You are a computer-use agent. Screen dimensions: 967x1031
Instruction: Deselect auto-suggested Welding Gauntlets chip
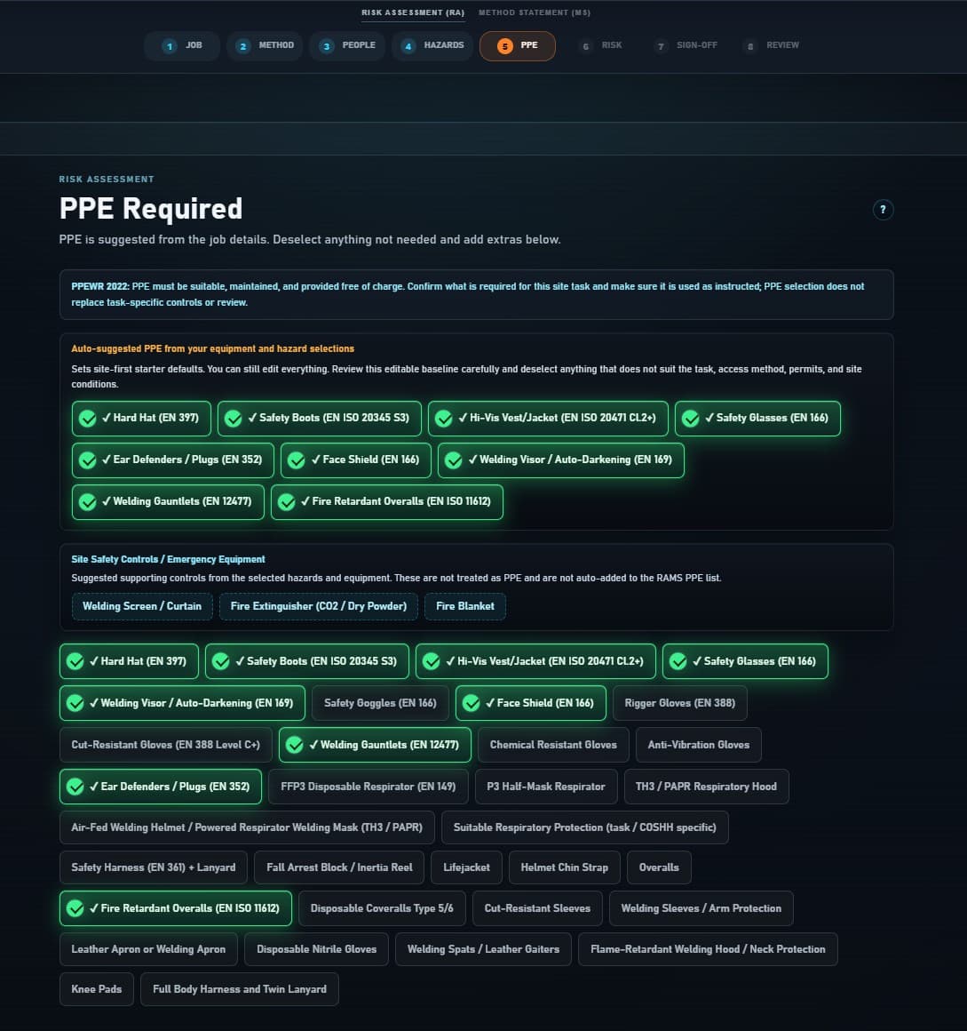[x=168, y=502]
